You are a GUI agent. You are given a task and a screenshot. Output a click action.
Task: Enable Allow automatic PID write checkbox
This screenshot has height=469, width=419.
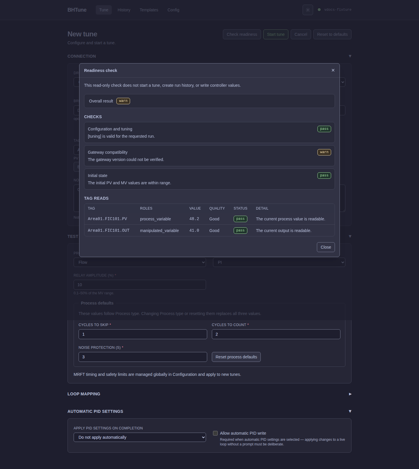215,433
